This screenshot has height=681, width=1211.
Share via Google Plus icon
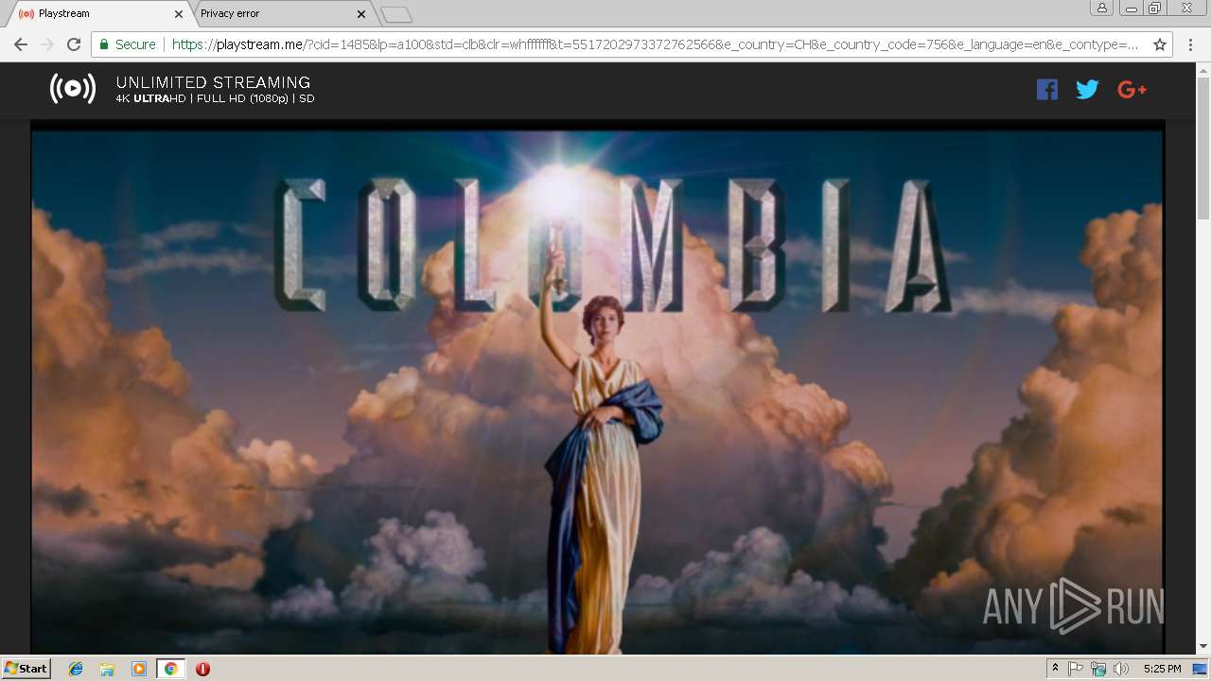tap(1132, 90)
